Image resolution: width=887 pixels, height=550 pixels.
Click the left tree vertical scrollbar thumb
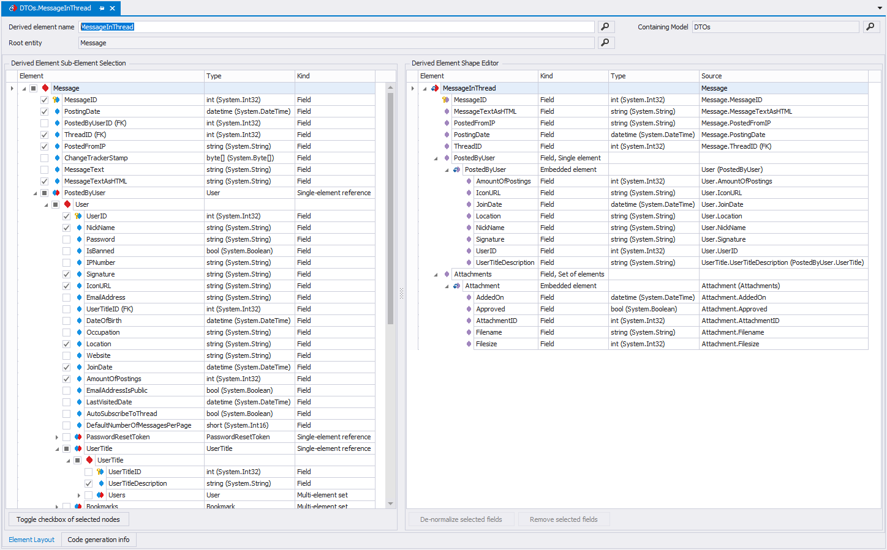pos(391,208)
